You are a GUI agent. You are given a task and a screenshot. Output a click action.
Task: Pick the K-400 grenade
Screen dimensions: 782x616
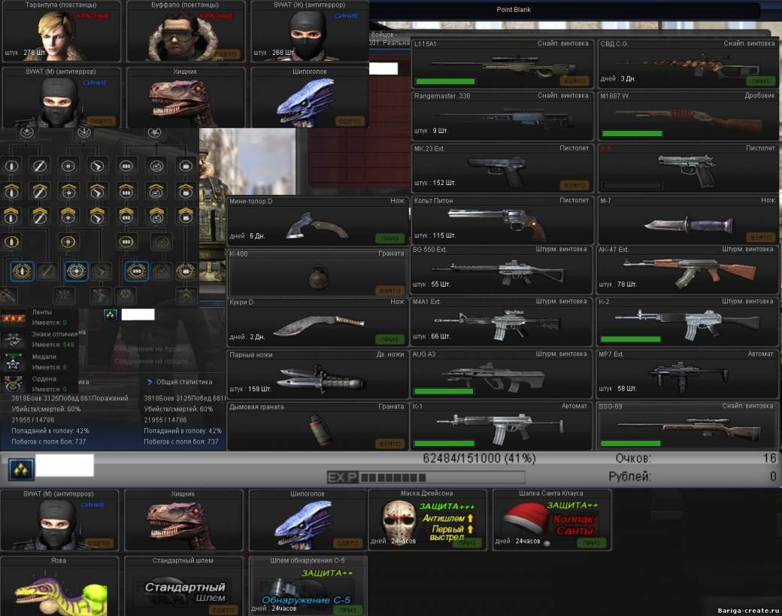pos(317,273)
